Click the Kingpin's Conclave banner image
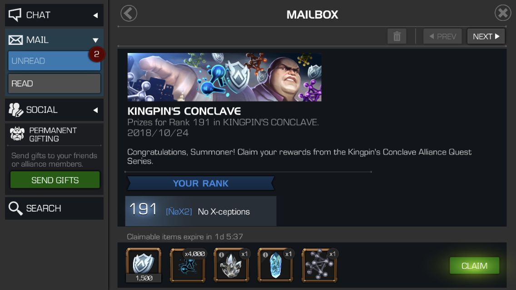This screenshot has width=516, height=290. [224, 77]
